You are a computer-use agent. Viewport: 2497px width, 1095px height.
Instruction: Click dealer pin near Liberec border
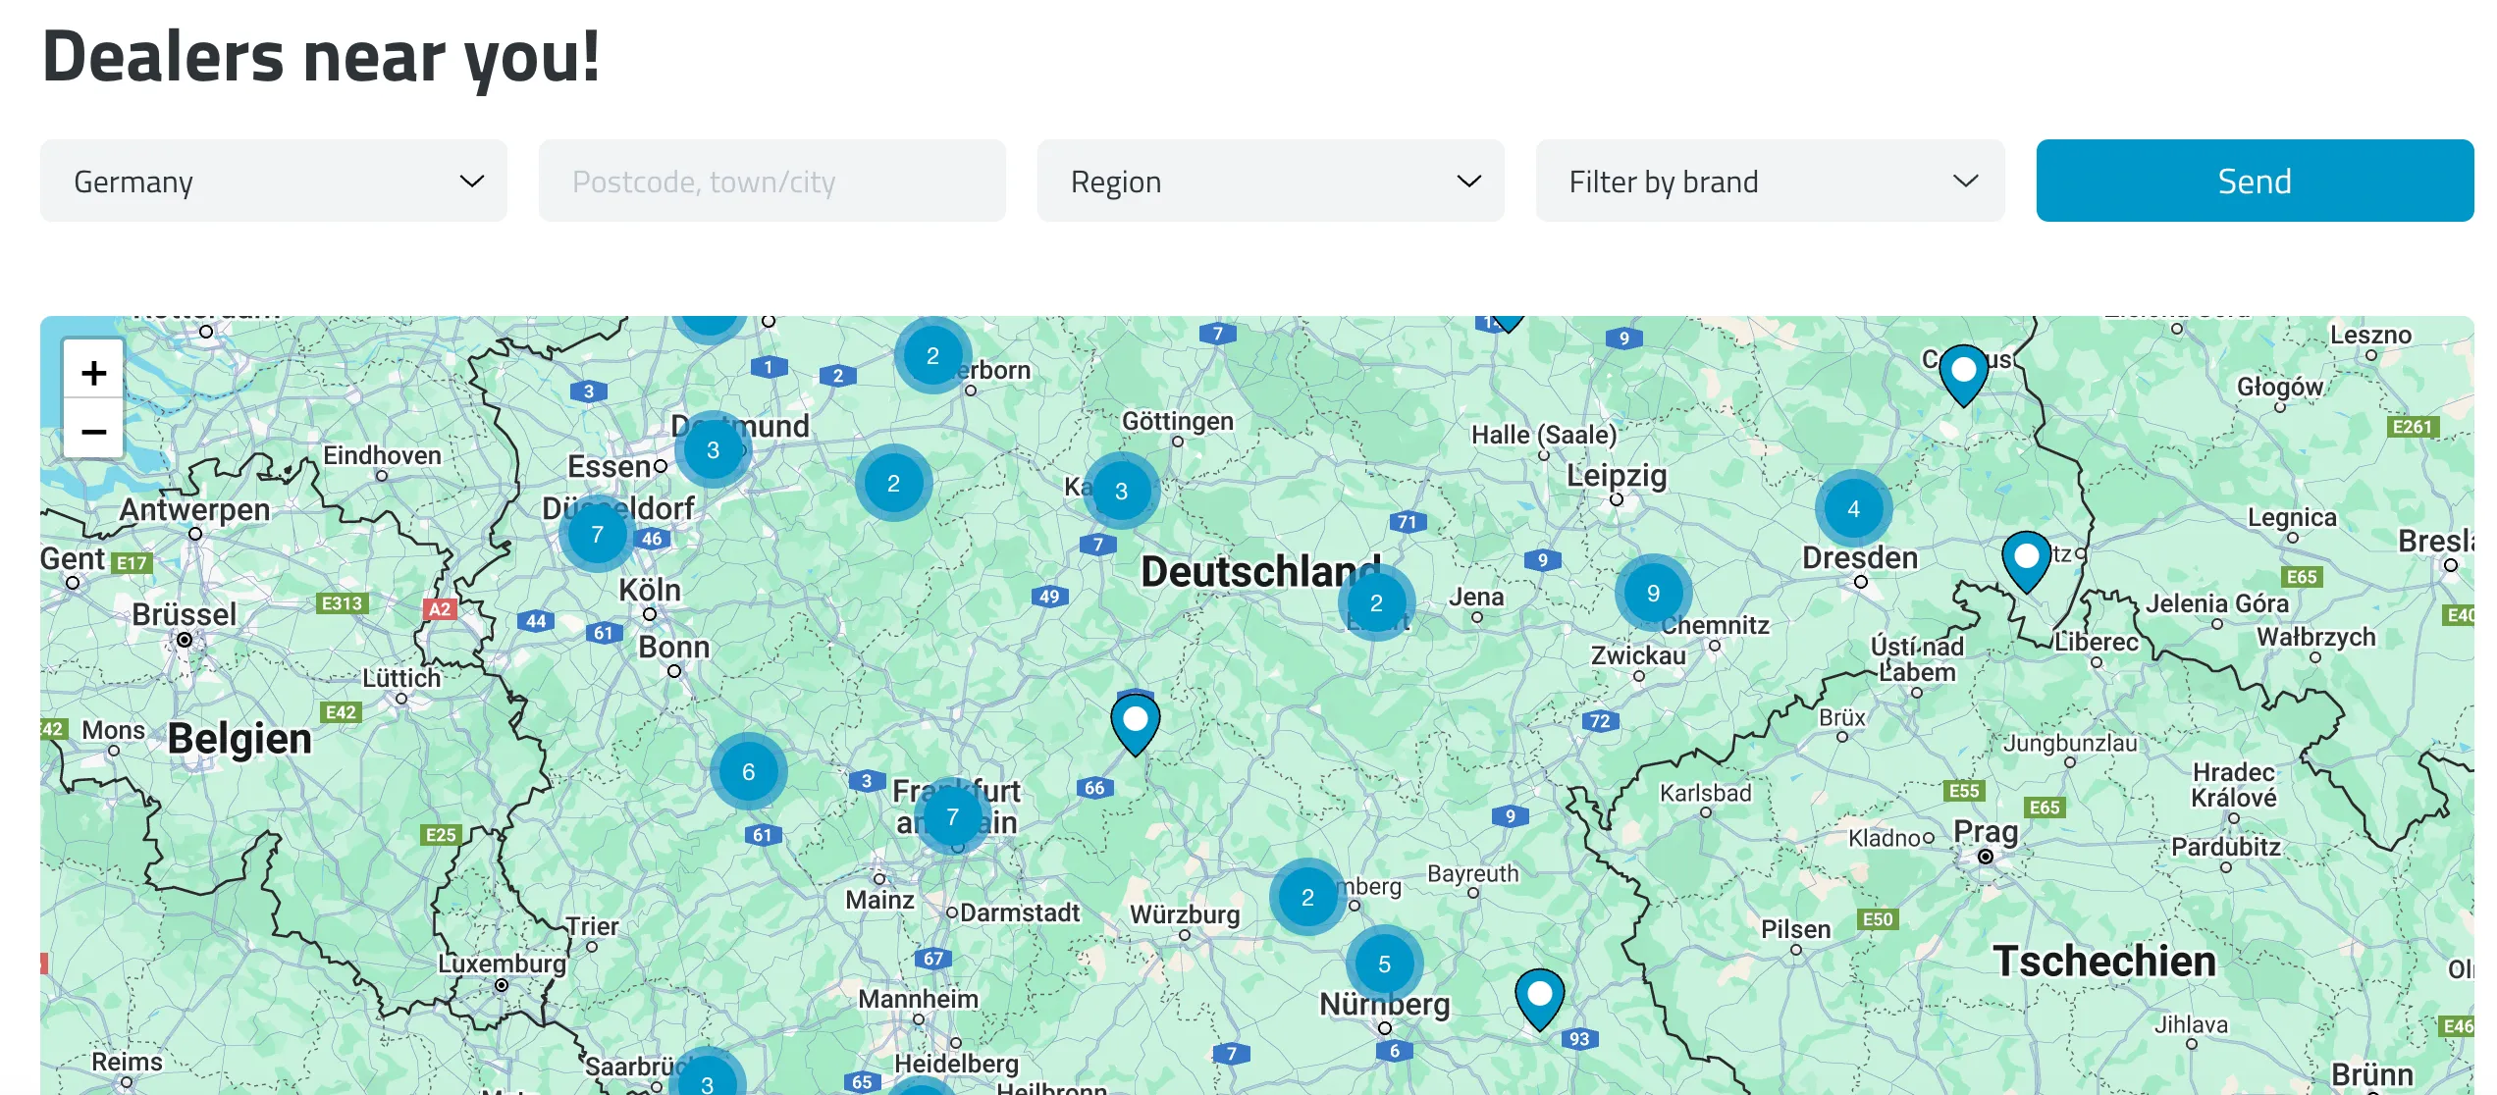tap(2026, 559)
